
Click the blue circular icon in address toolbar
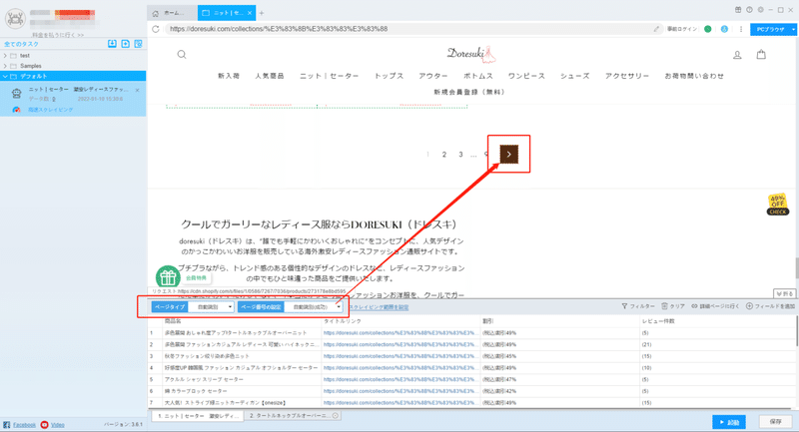[724, 29]
